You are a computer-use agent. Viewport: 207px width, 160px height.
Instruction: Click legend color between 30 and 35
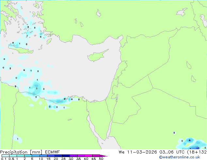point(73,156)
